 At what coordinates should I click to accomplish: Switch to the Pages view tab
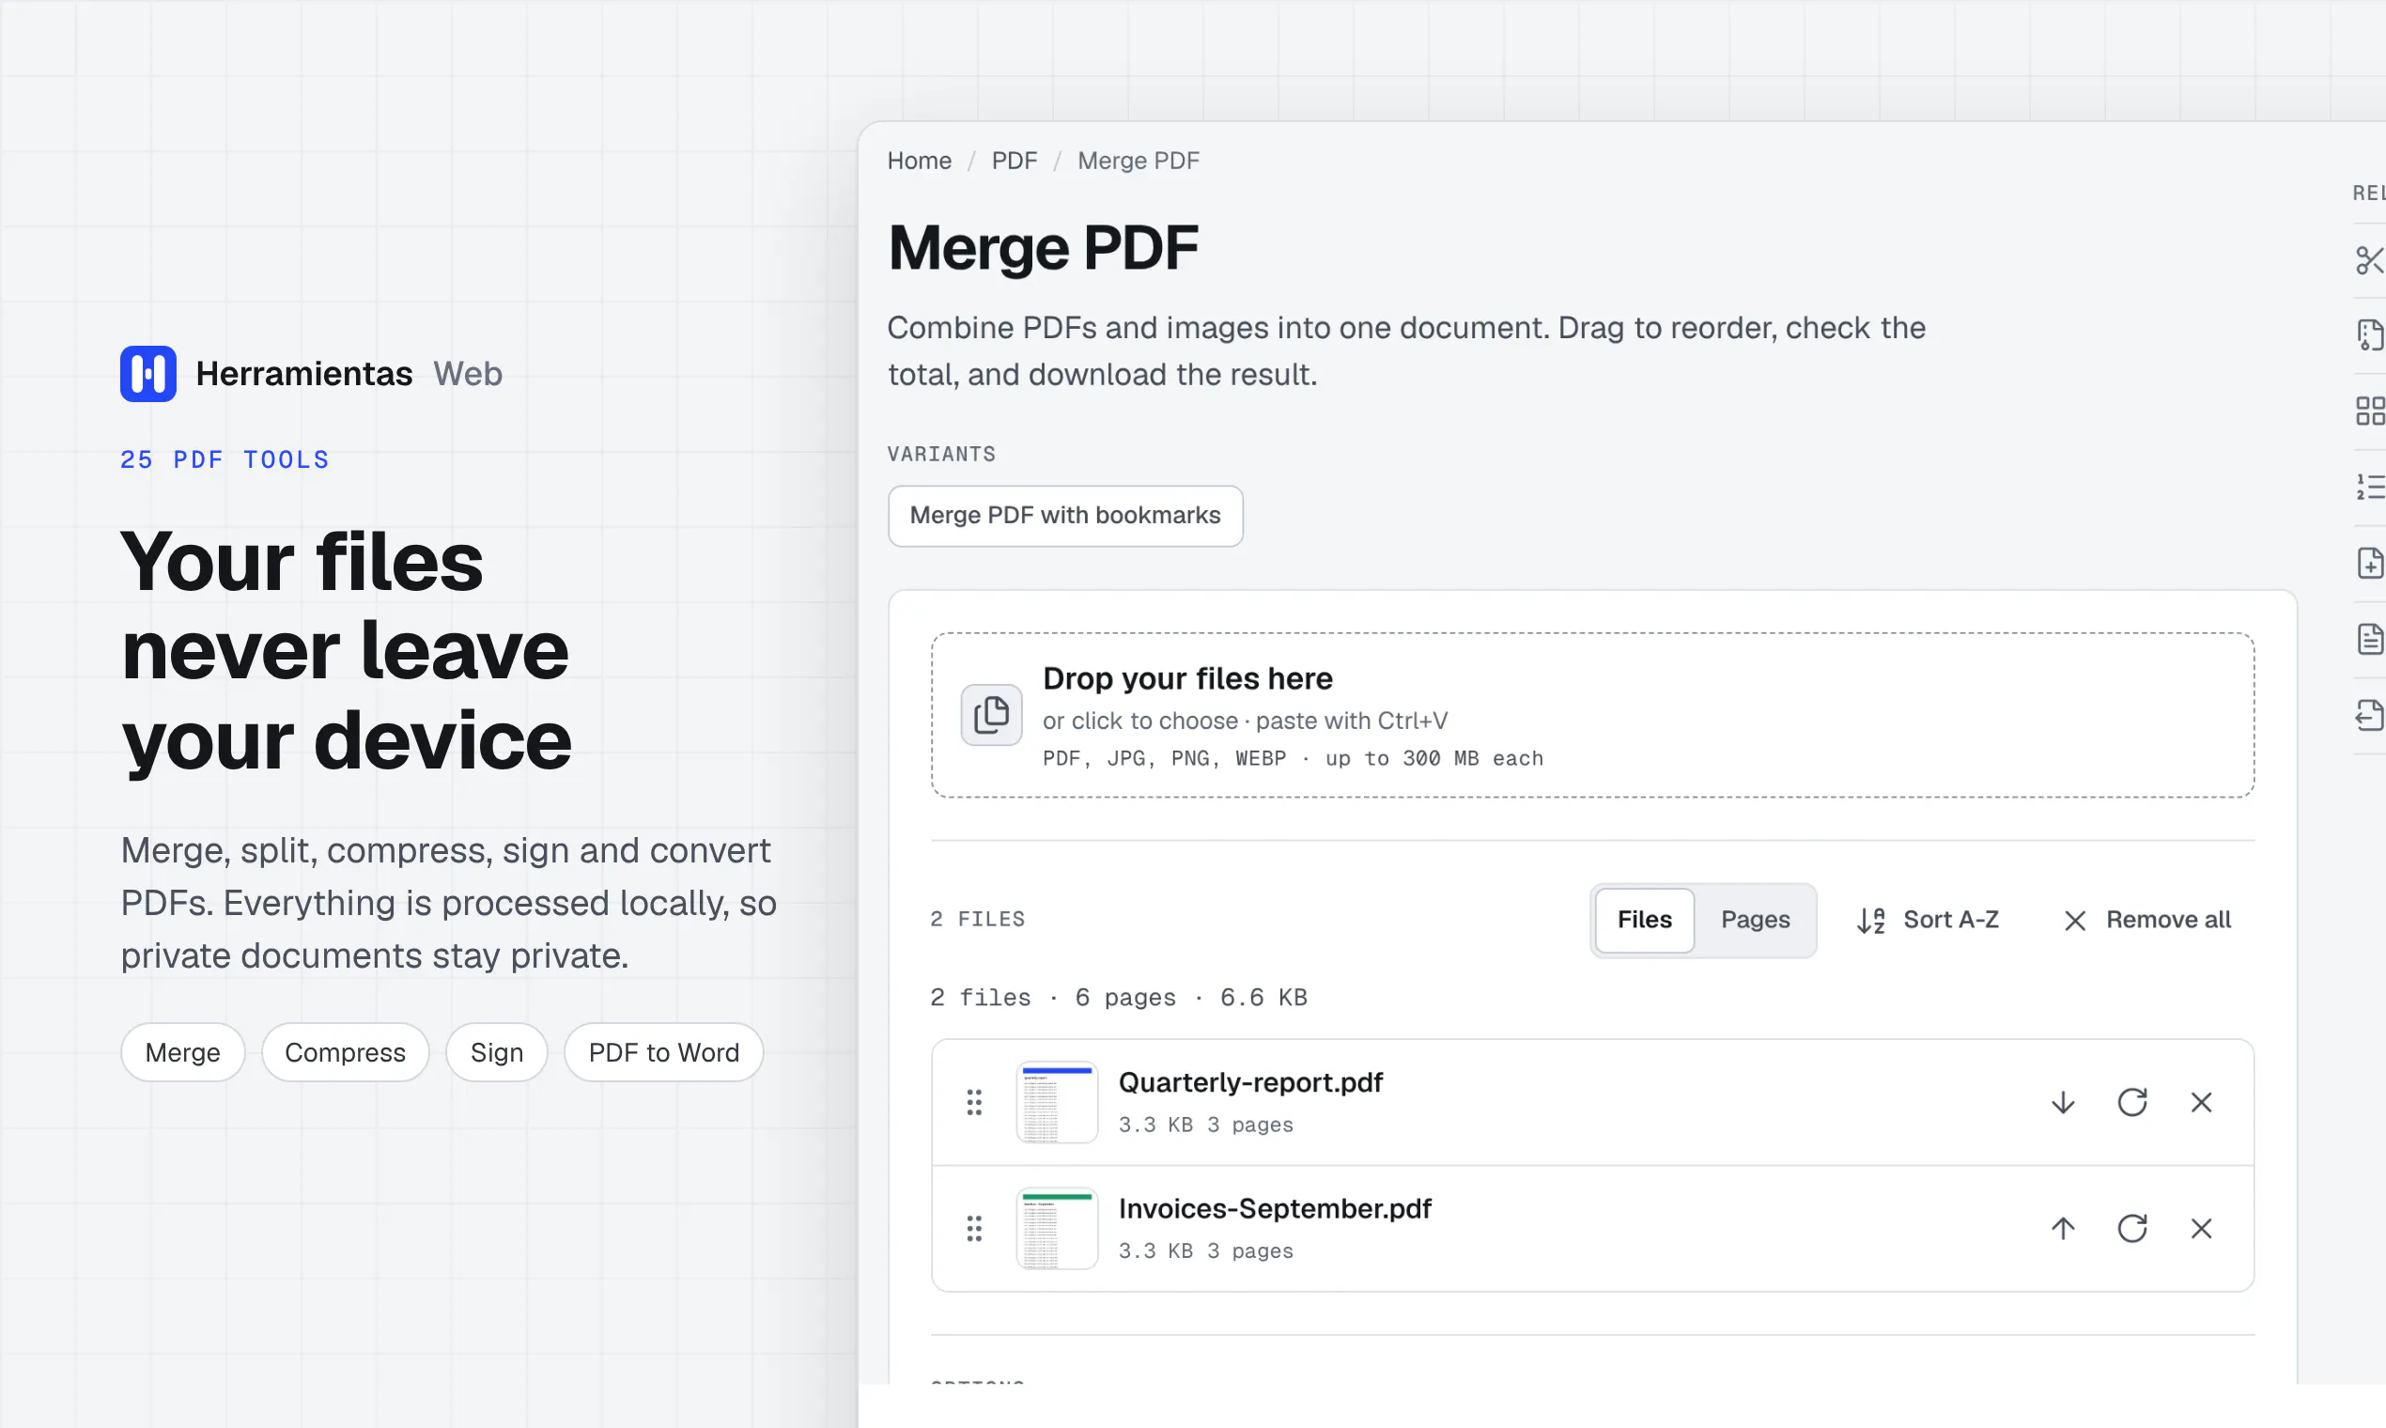point(1755,920)
